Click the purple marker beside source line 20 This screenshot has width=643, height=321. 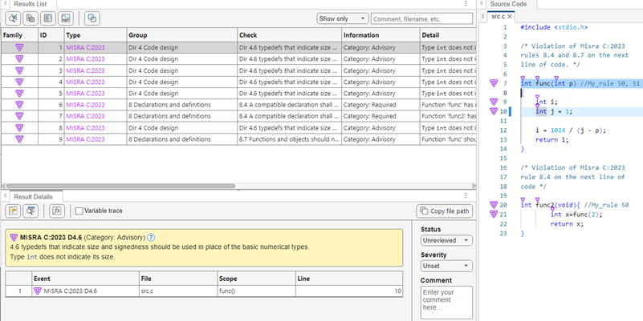click(494, 205)
